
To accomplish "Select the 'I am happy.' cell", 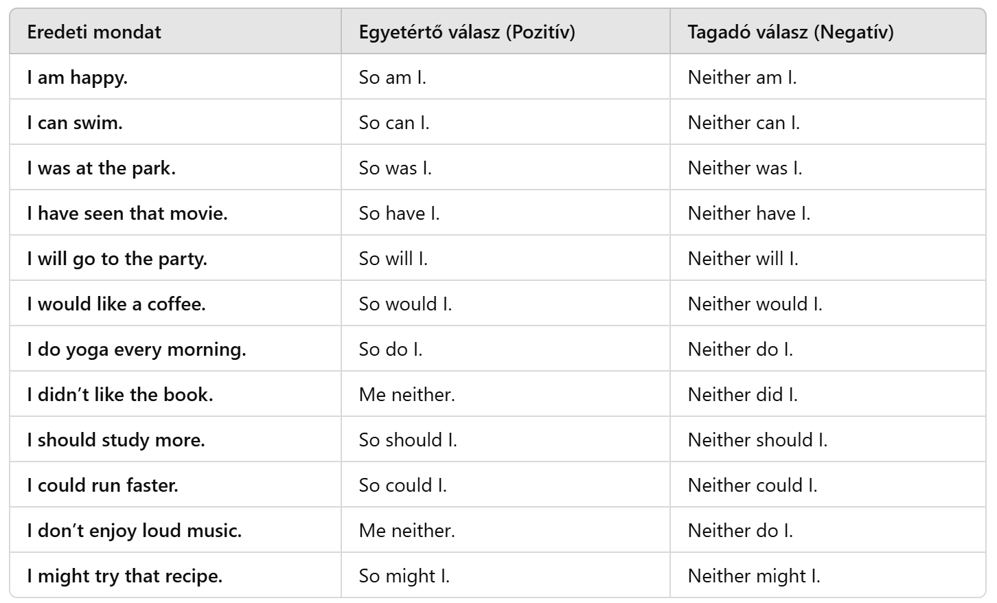I will coord(78,78).
